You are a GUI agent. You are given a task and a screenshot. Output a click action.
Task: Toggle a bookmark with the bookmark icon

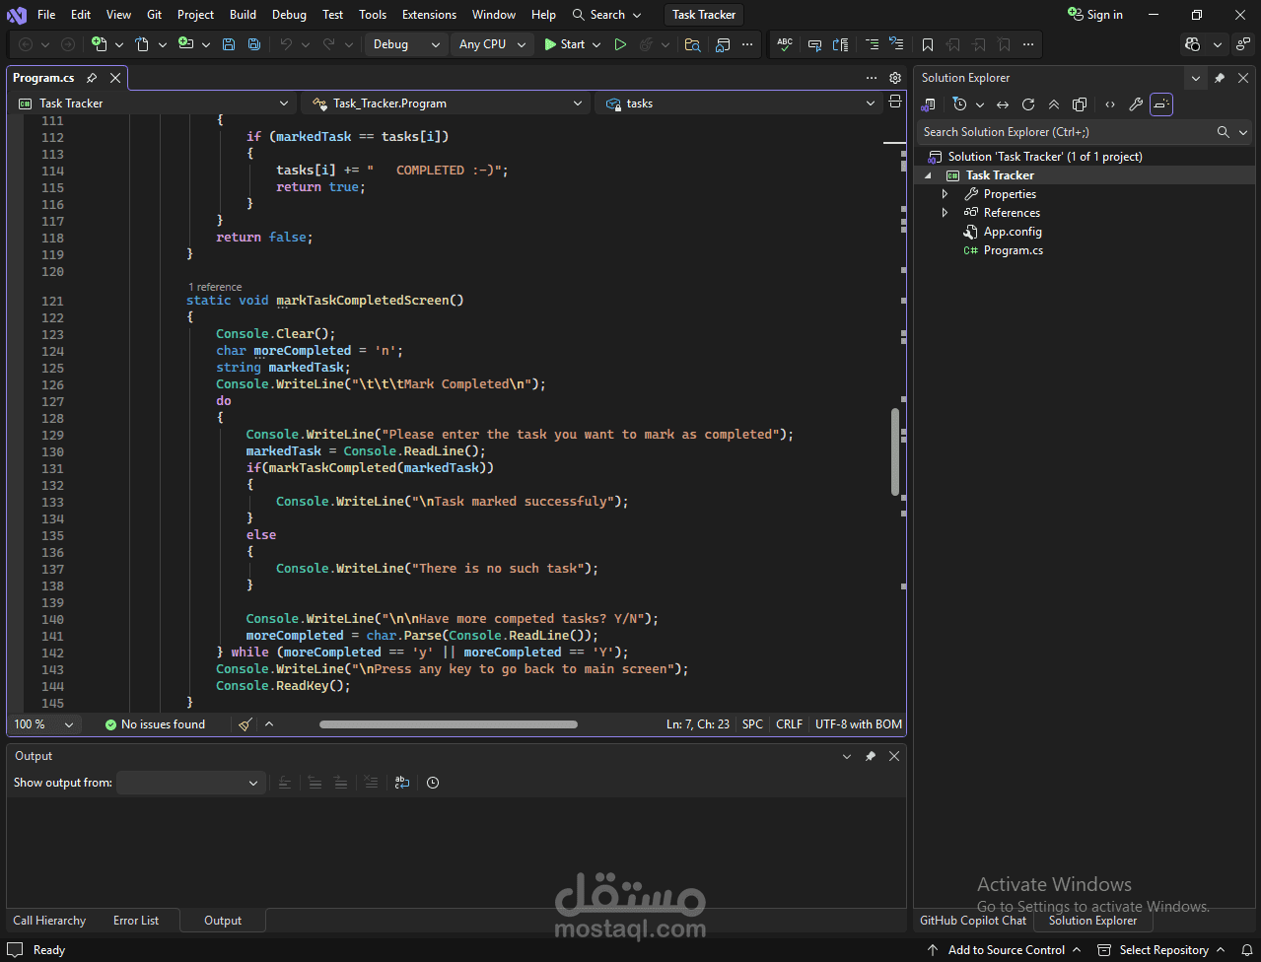click(928, 44)
